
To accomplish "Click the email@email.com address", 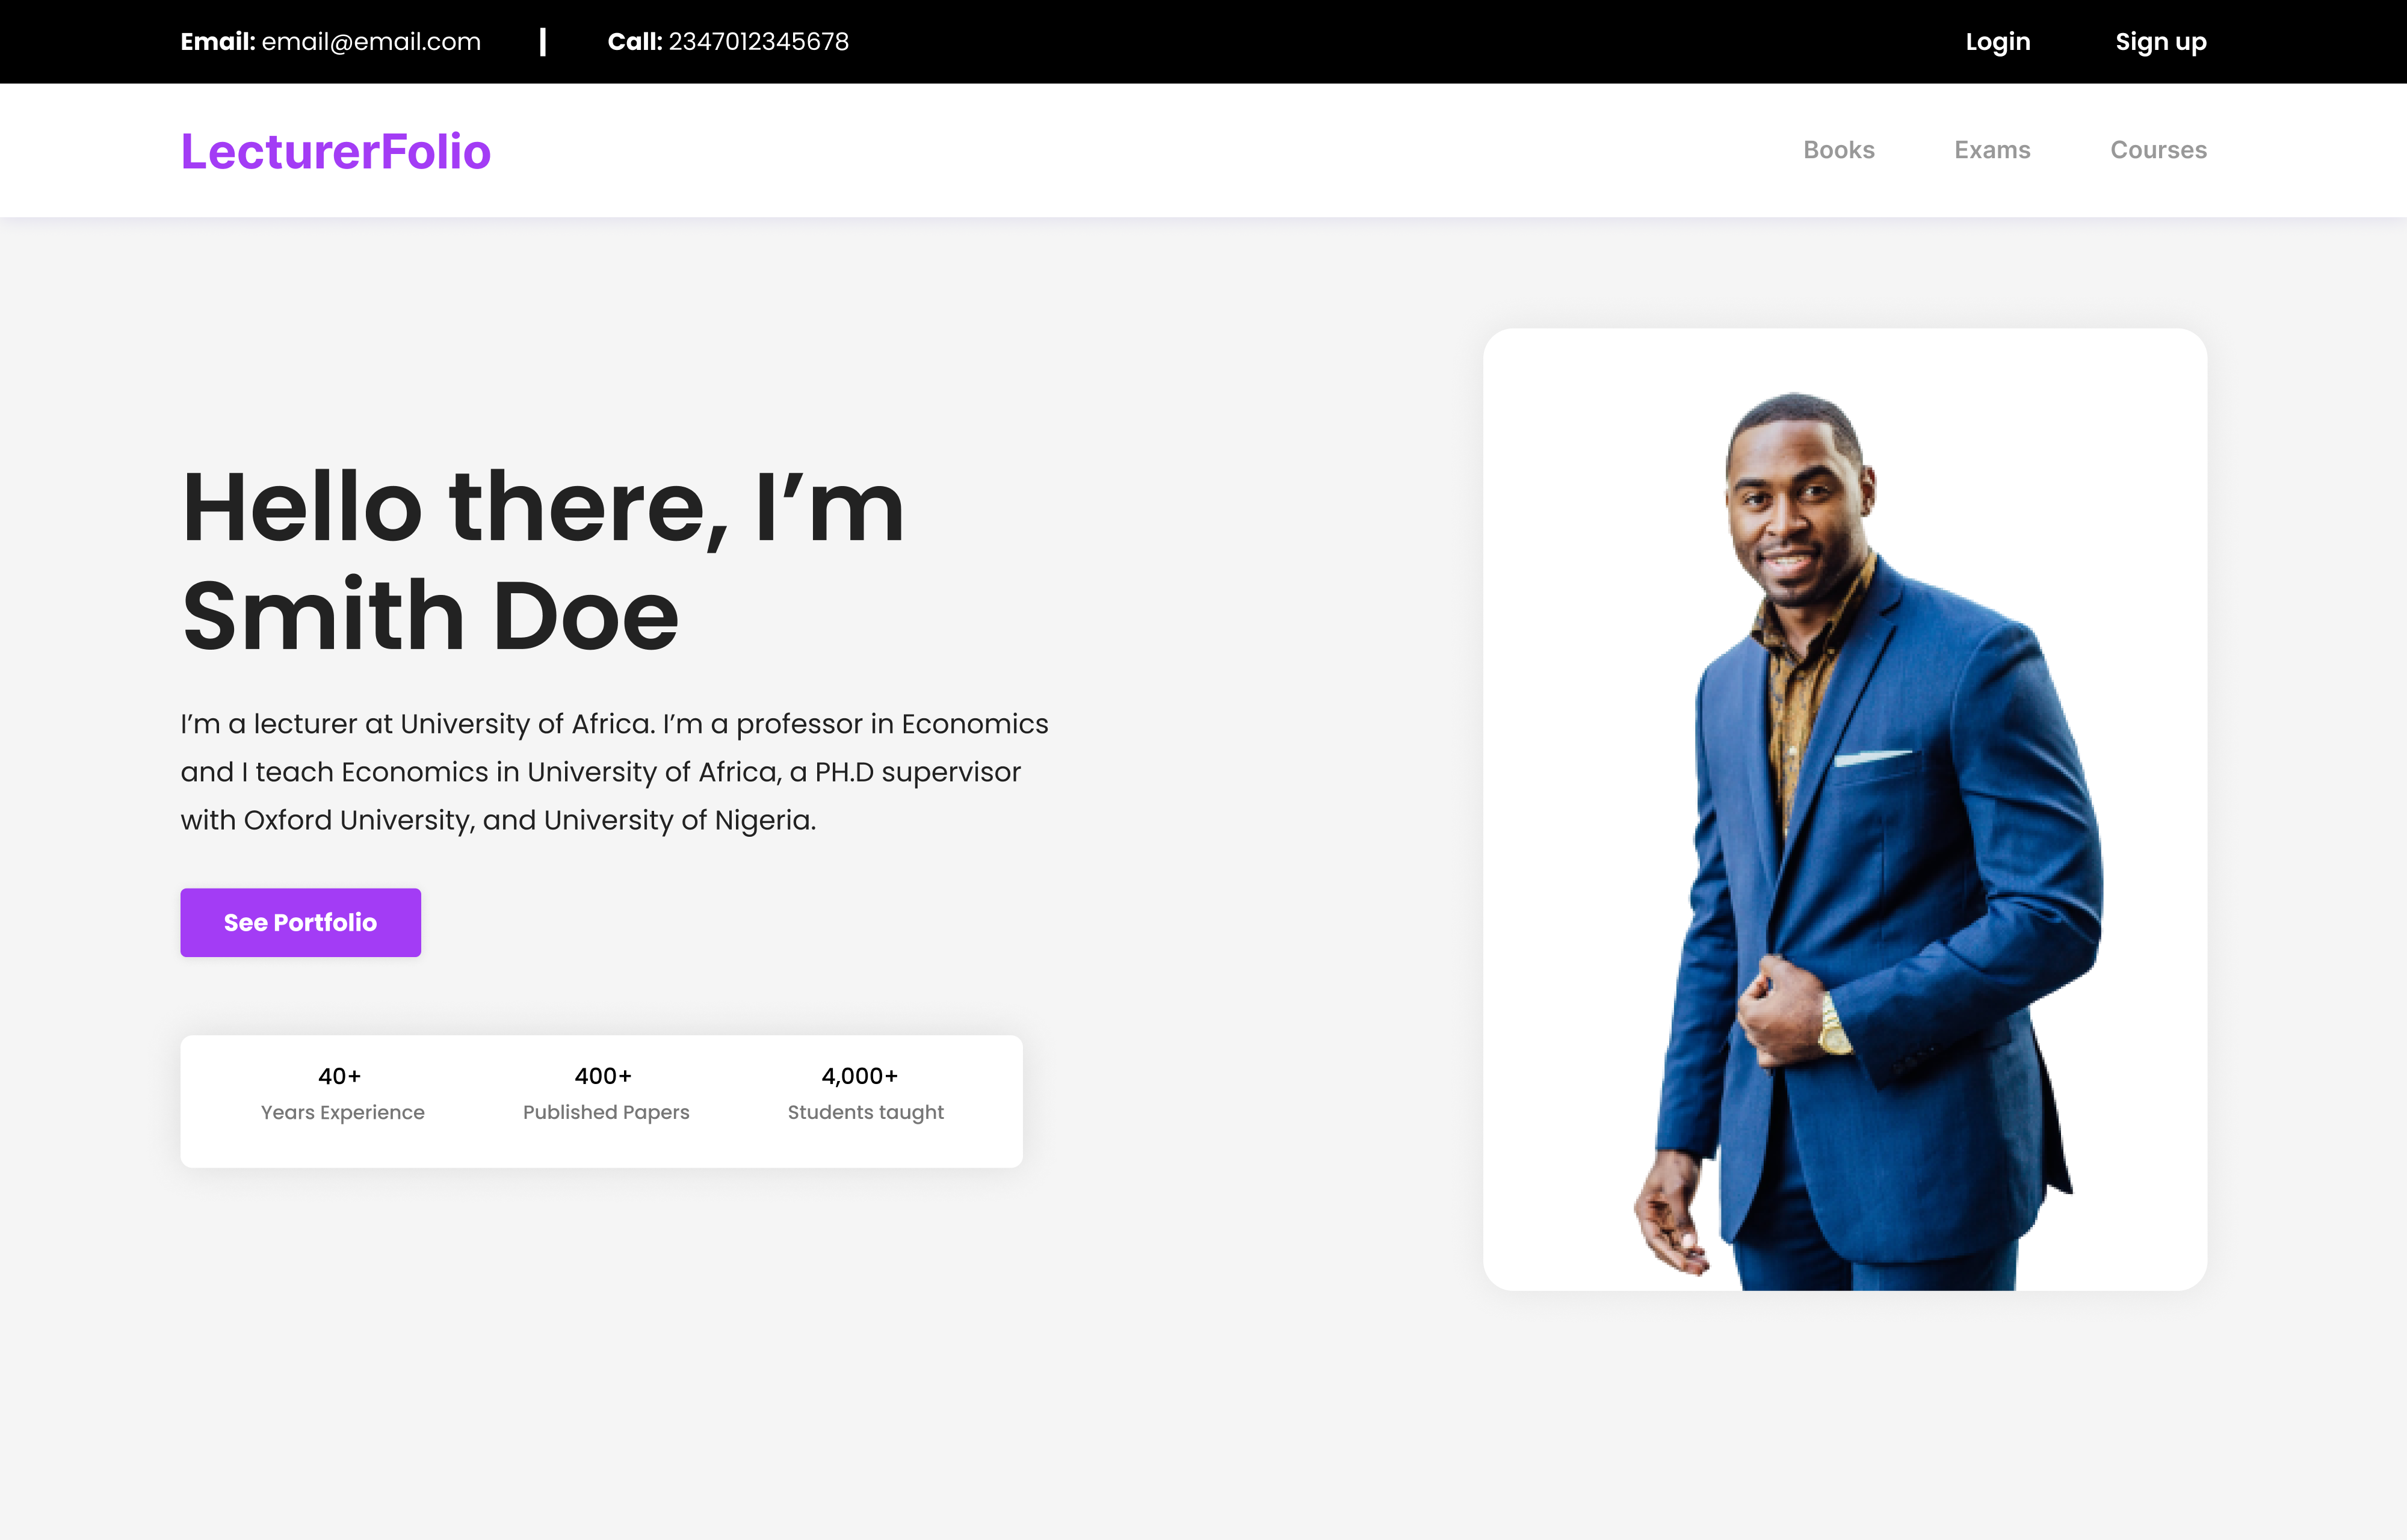I will [371, 42].
